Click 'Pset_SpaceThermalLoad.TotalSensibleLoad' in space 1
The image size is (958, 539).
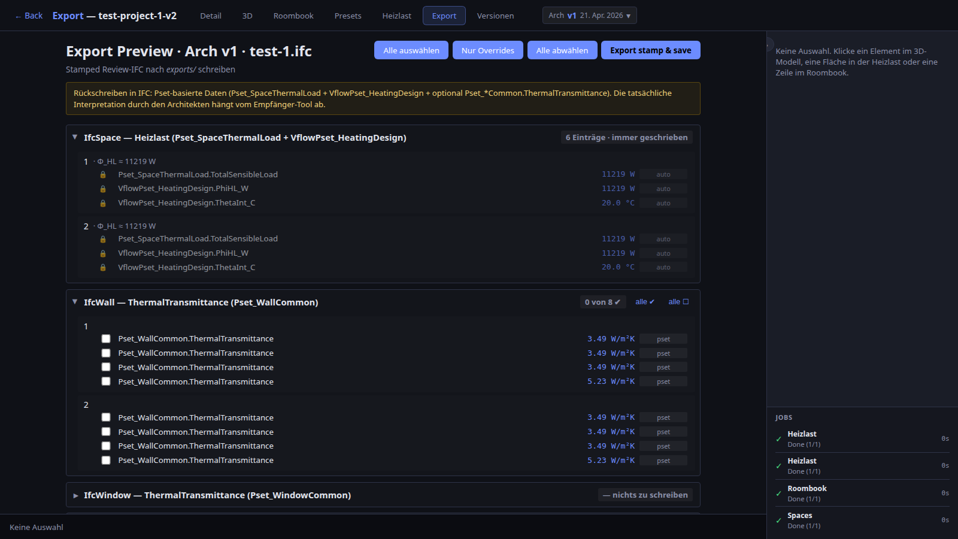[x=198, y=174]
